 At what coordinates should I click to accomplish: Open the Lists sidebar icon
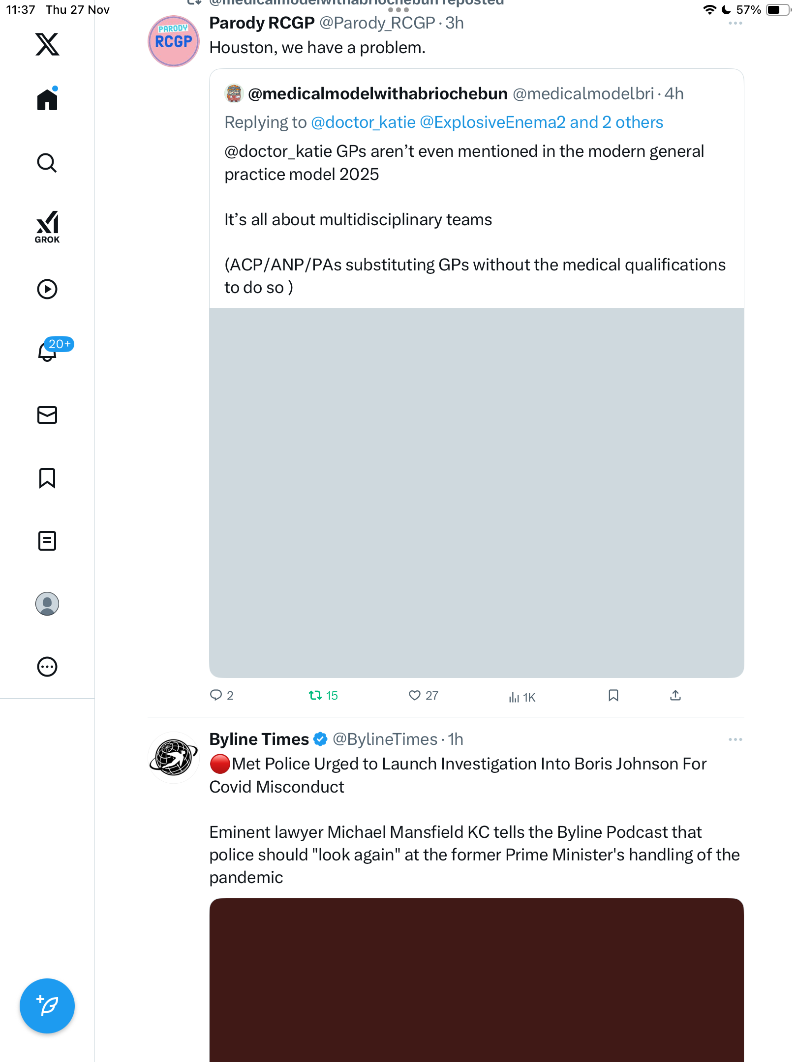coord(47,541)
